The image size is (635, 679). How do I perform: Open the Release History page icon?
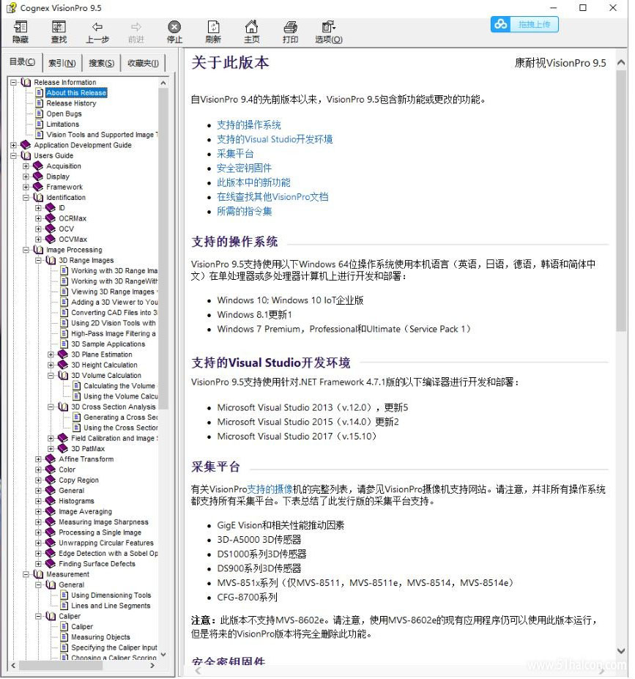pyautogui.click(x=40, y=103)
